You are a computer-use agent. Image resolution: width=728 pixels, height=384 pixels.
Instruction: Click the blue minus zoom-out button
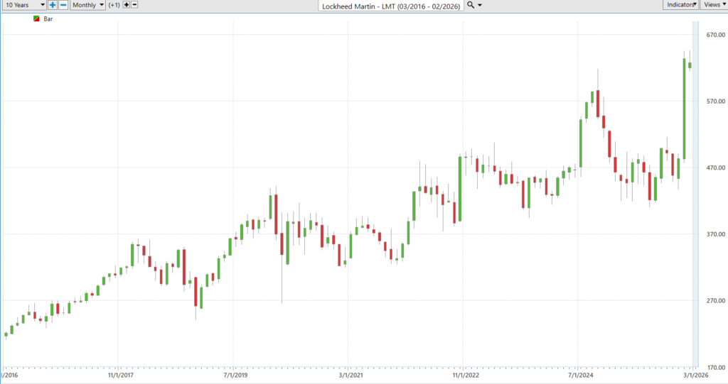click(63, 5)
